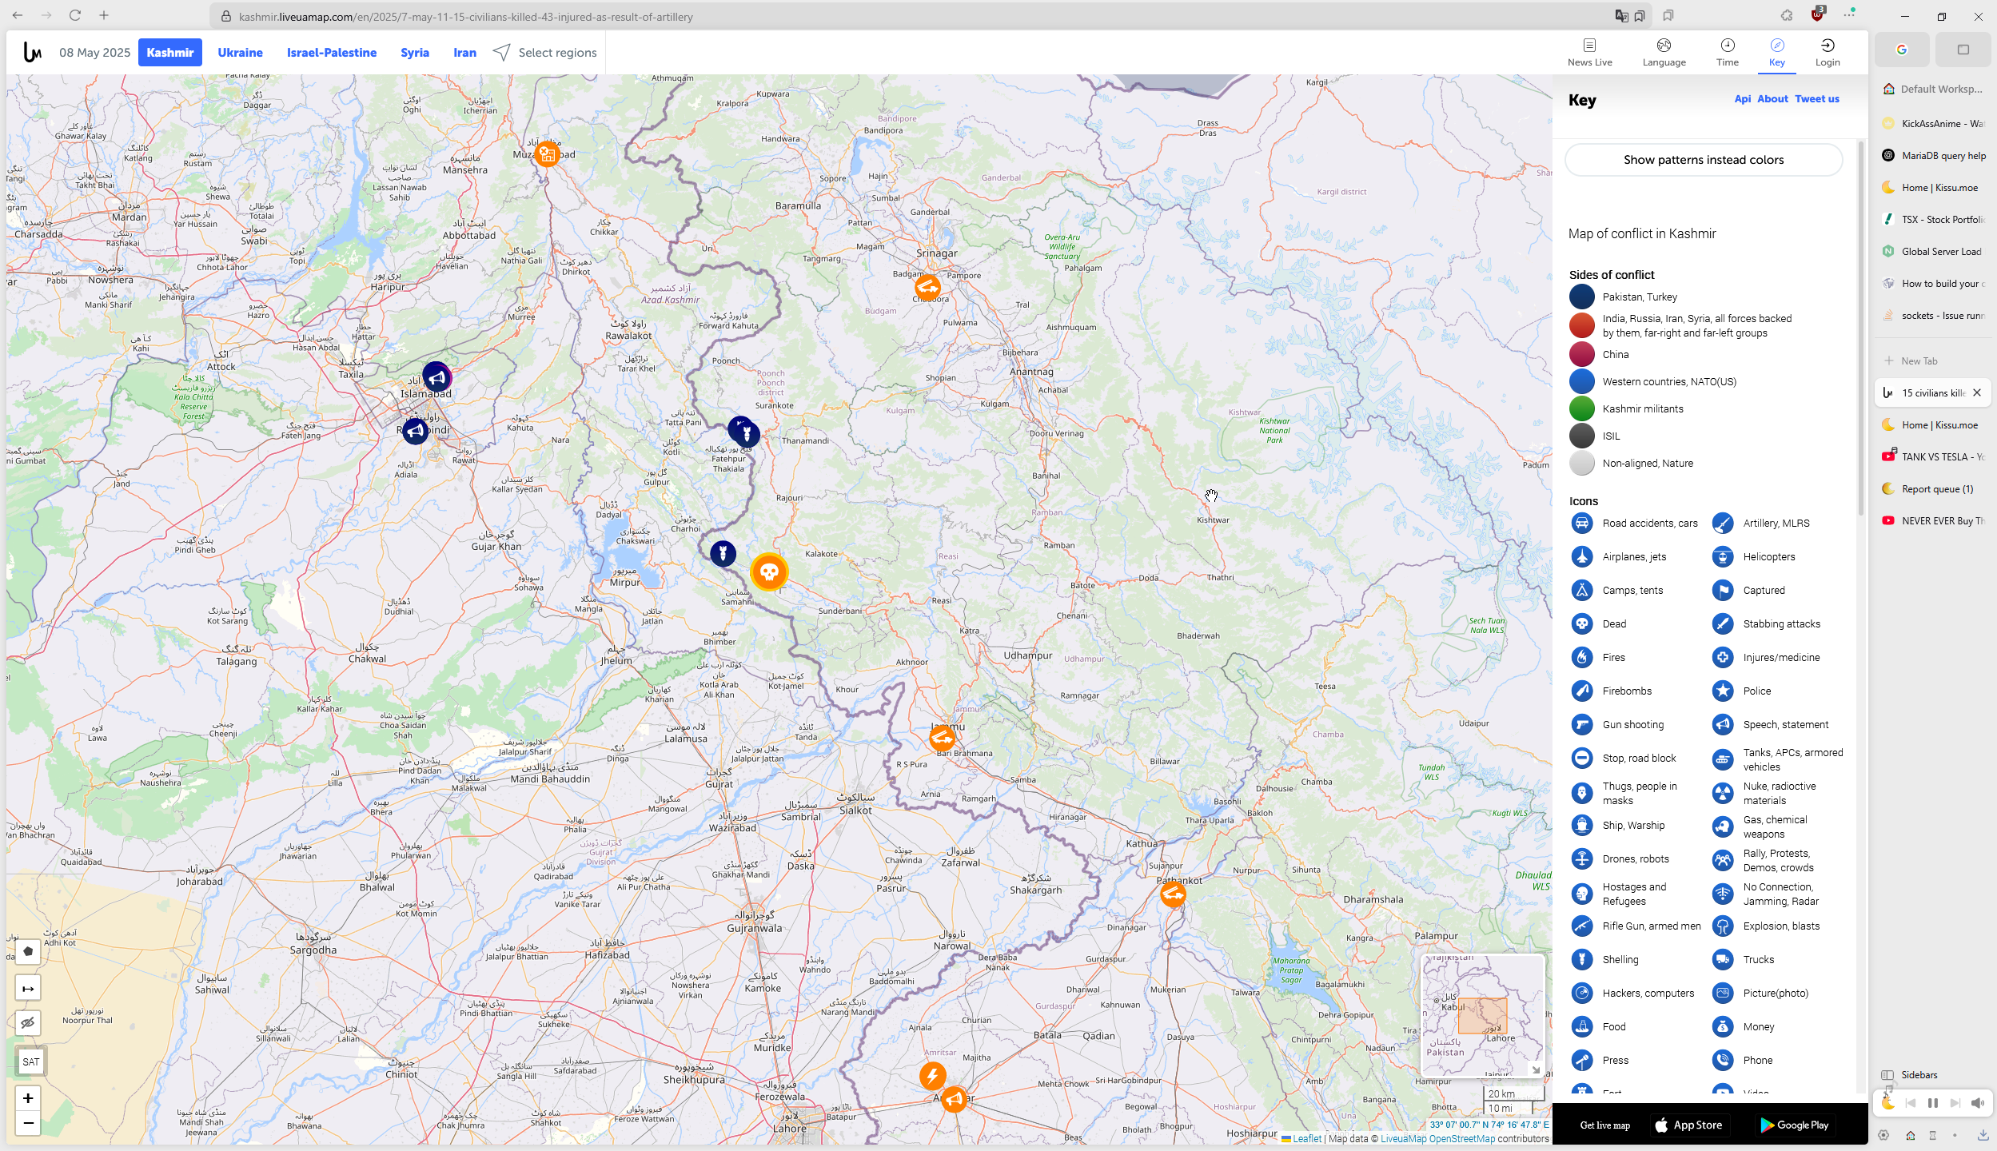Screen dimensions: 1997x1151
Task: Click the orange skull marker near Kalakote
Action: [769, 572]
